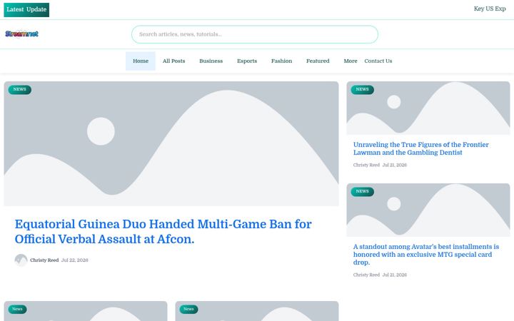The height and width of the screenshot is (321, 514).
Task: Read Unraveling the True Figures article
Action: [x=421, y=148]
